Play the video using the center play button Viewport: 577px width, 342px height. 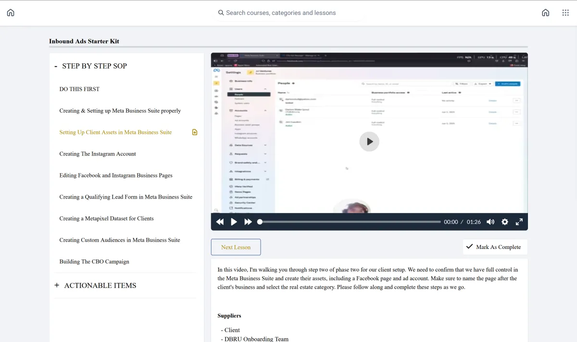click(x=369, y=142)
